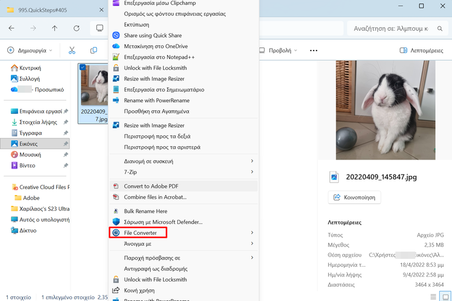Click the OneDrive cloud icon in menu
The width and height of the screenshot is (452, 301).
click(x=116, y=46)
